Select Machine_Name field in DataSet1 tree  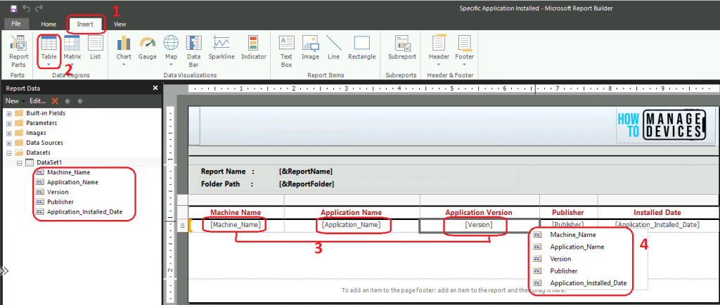tap(68, 172)
